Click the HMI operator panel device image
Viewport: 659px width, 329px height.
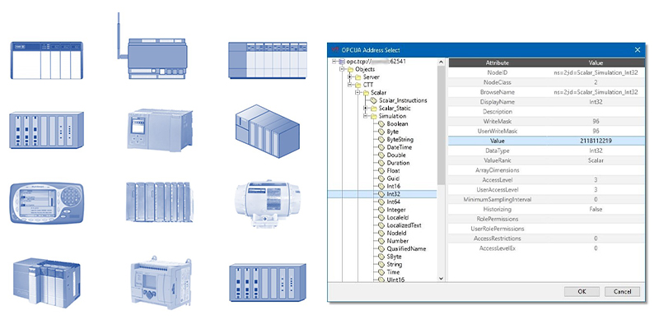40,200
